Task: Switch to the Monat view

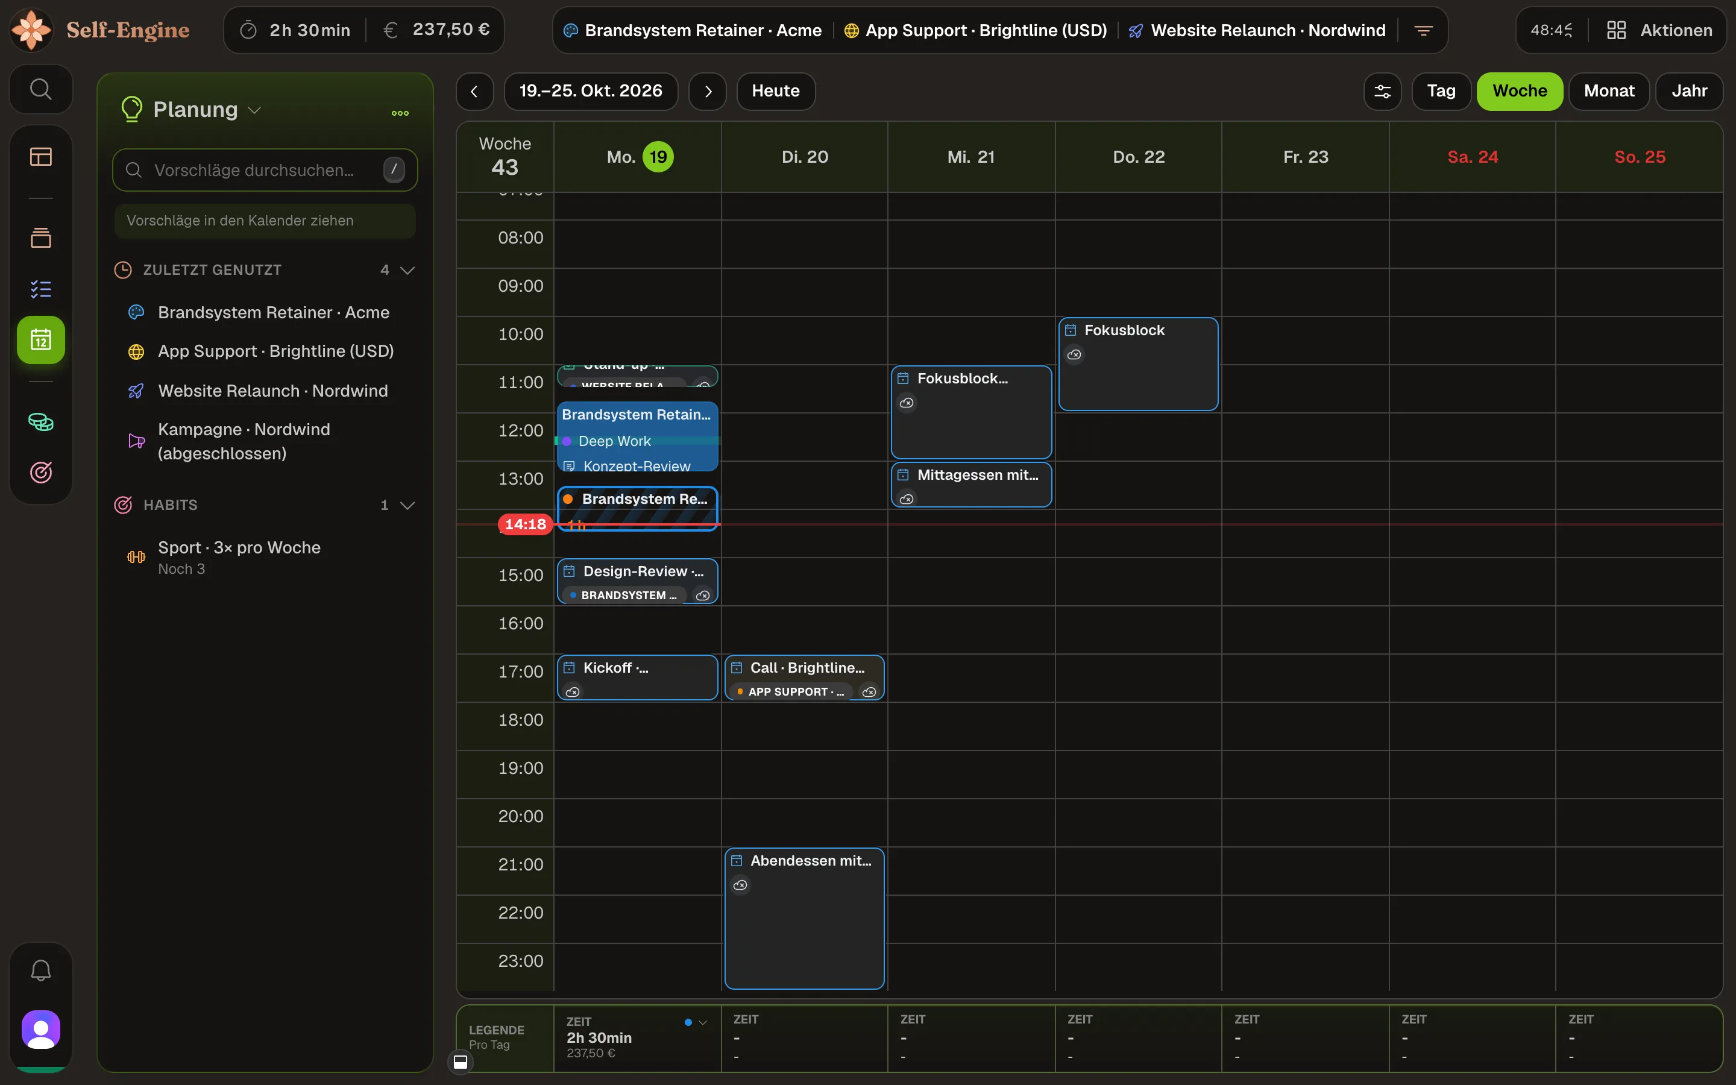Action: (1608, 91)
